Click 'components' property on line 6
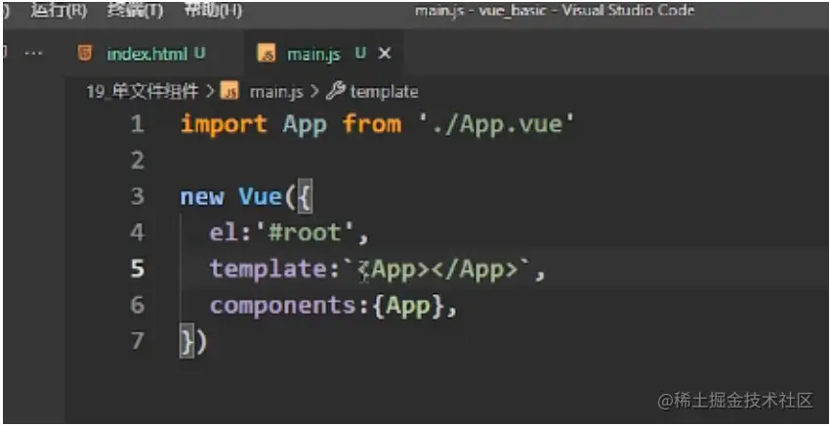Screen dimensions: 830x427 [x=282, y=306]
